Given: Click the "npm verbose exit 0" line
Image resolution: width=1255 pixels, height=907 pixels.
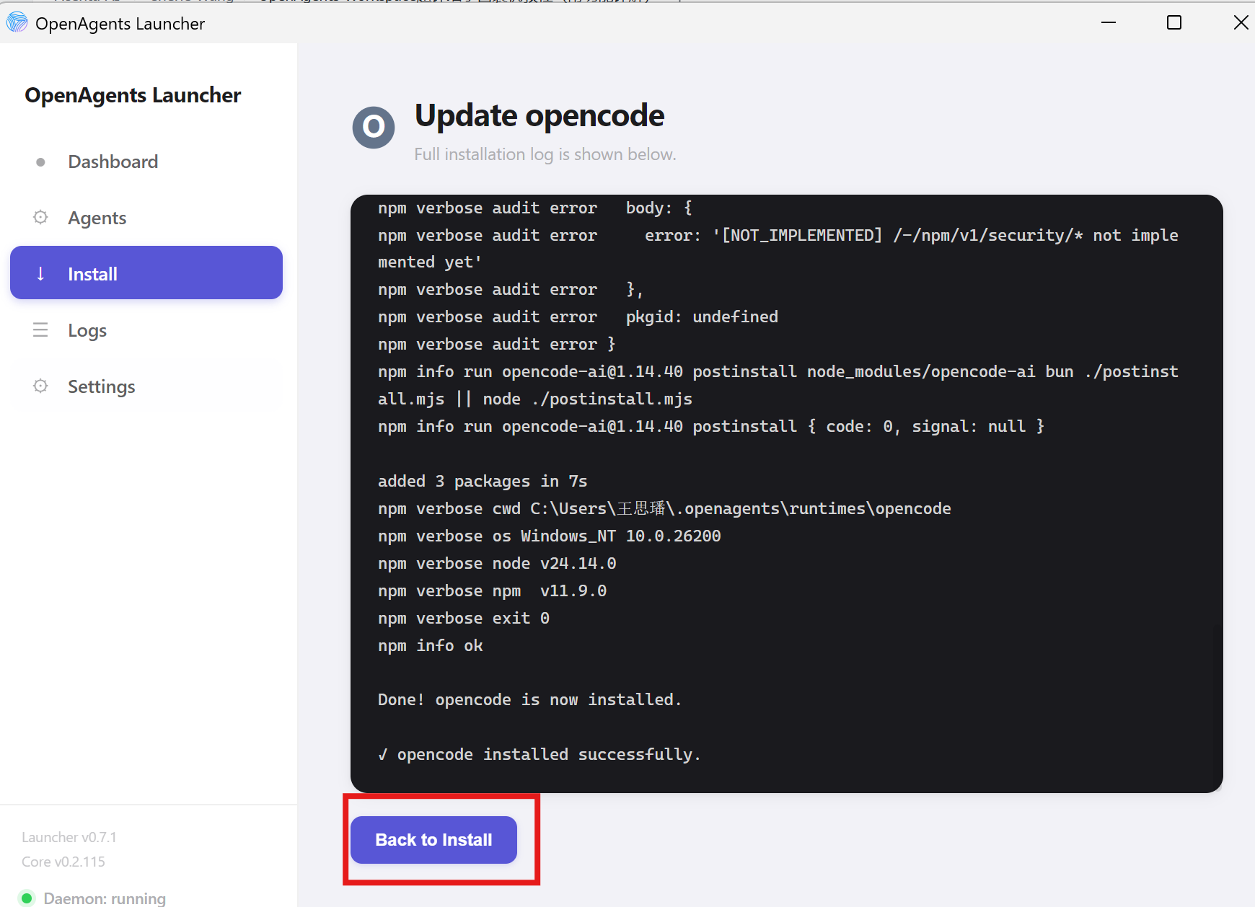Looking at the screenshot, I should (x=464, y=618).
